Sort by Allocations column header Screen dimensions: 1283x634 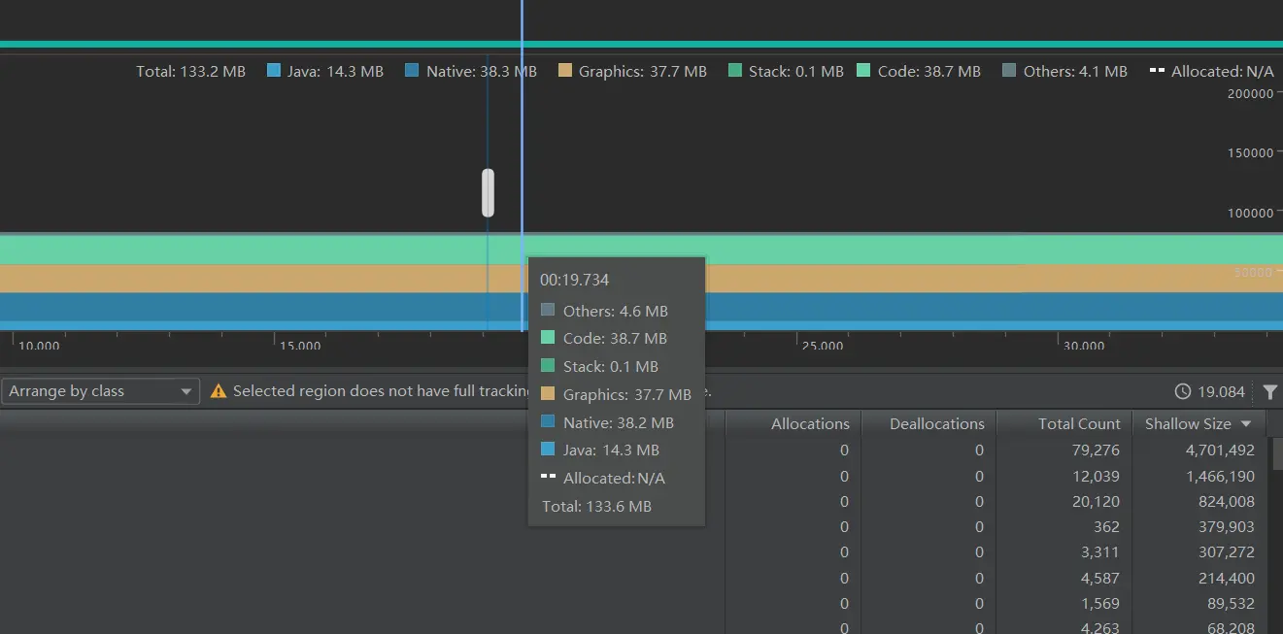pos(793,423)
